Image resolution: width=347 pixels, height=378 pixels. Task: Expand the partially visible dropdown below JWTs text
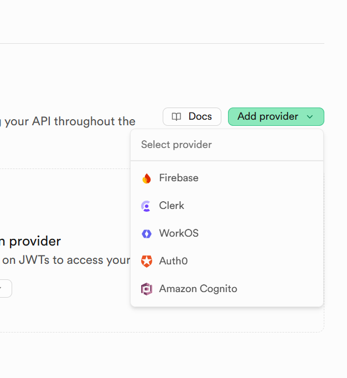[4, 288]
